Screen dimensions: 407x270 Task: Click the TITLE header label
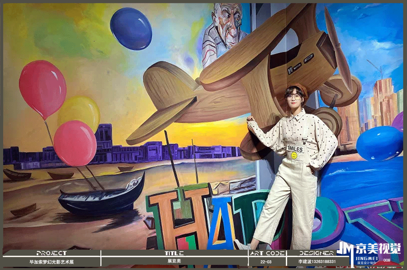pos(174,253)
